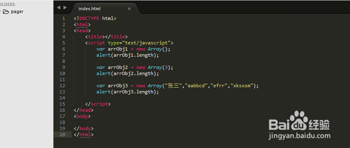
Task: Go to next tab with right arrow
Action: click(x=65, y=7)
